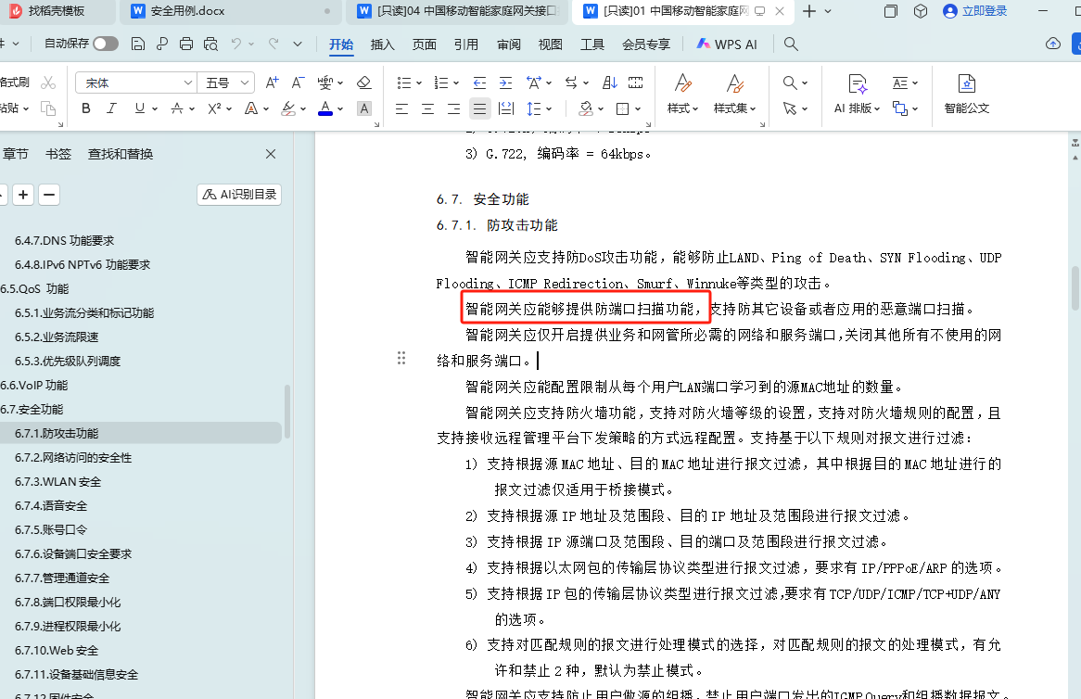
Task: Click the WPS AI button
Action: [x=727, y=44]
